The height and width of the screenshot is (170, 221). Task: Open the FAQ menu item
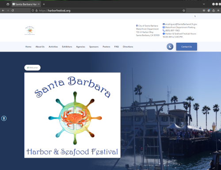[116, 47]
